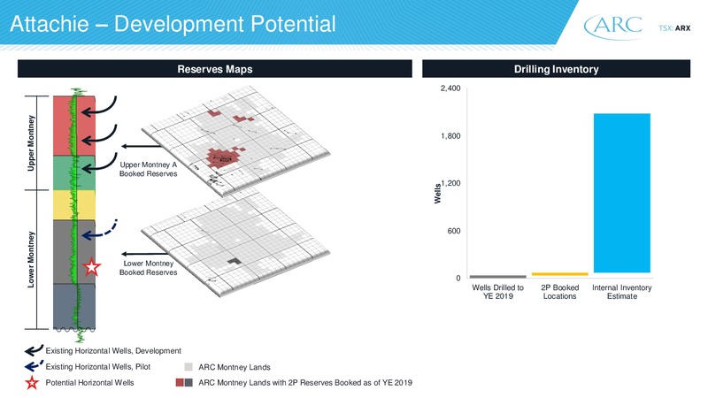Click the 600 y-axis value
The width and height of the screenshot is (708, 398).
pos(454,231)
